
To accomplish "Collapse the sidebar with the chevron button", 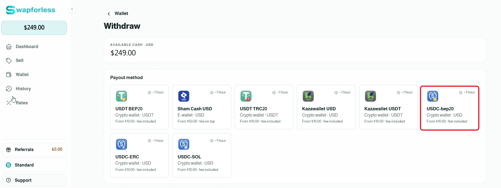I will point(72,9).
